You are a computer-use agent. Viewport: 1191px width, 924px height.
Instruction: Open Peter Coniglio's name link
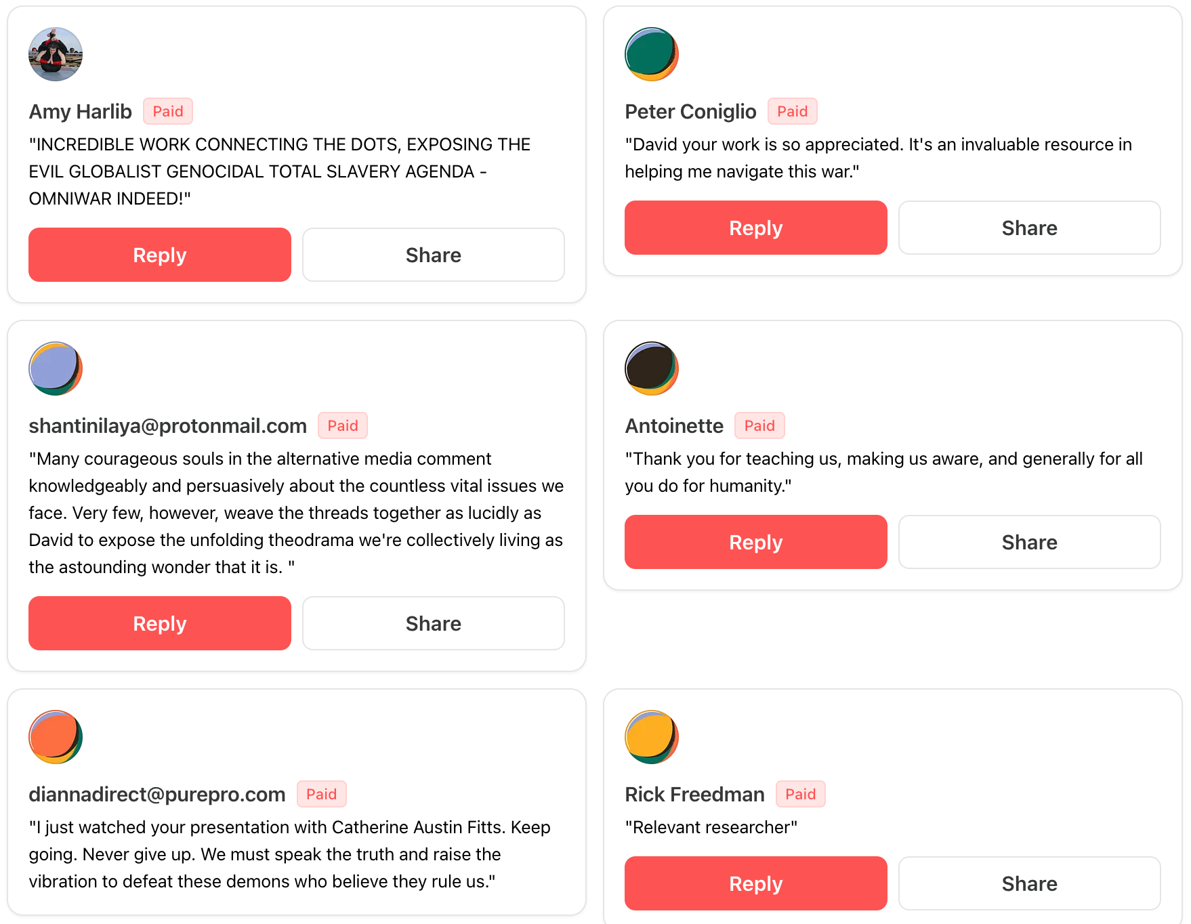click(x=690, y=112)
